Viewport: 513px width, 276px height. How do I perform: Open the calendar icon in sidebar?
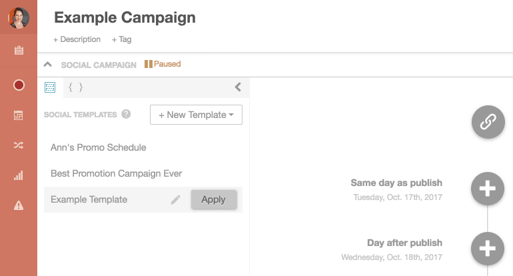coord(19,115)
